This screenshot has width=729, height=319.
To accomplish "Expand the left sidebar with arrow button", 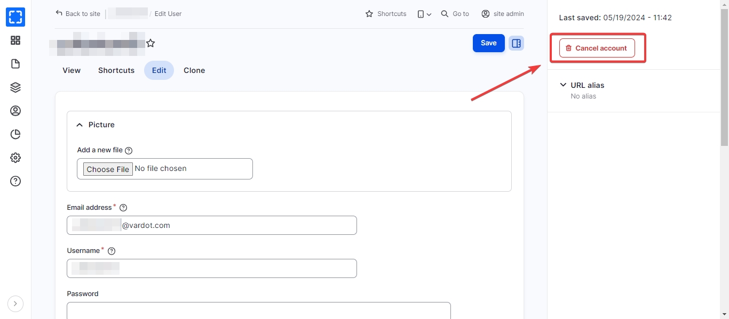I will tap(15, 304).
